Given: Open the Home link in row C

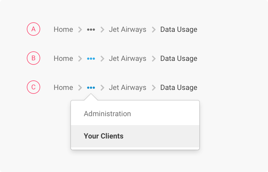Looking at the screenshot, I should pyautogui.click(x=63, y=88).
